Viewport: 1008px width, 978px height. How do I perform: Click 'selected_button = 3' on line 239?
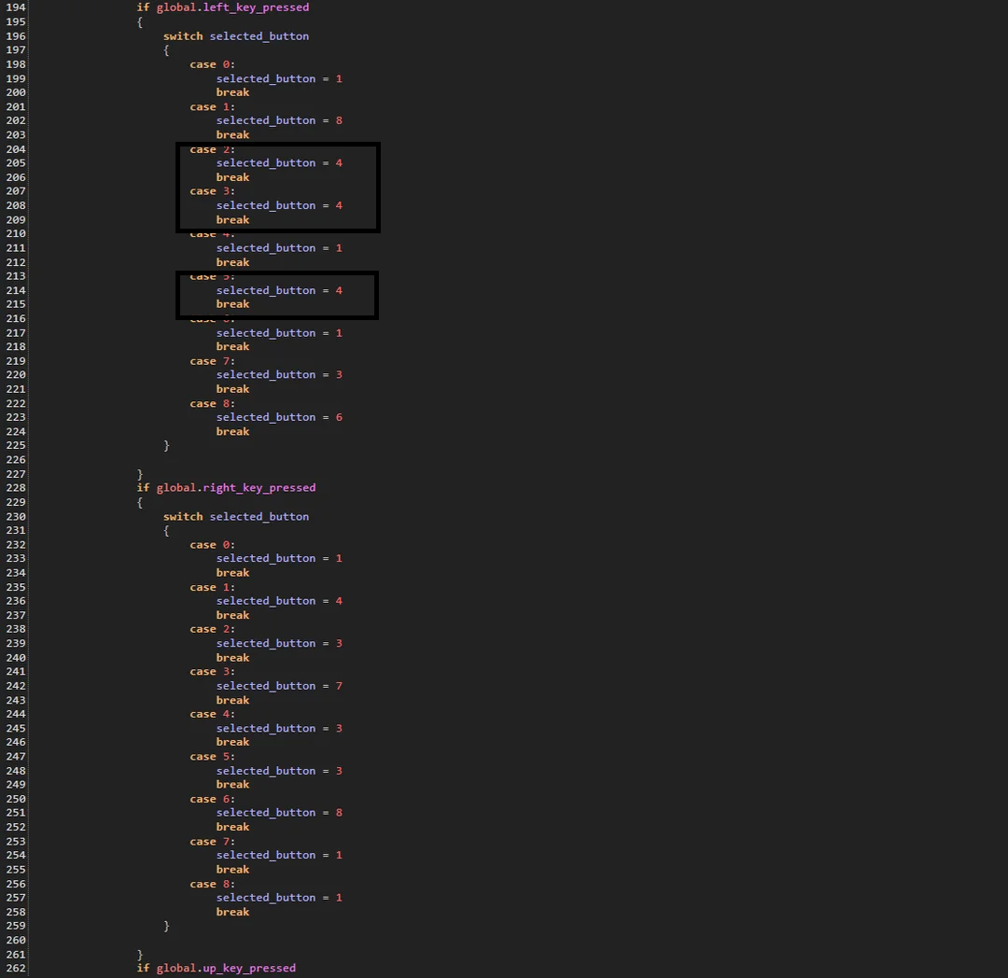279,643
